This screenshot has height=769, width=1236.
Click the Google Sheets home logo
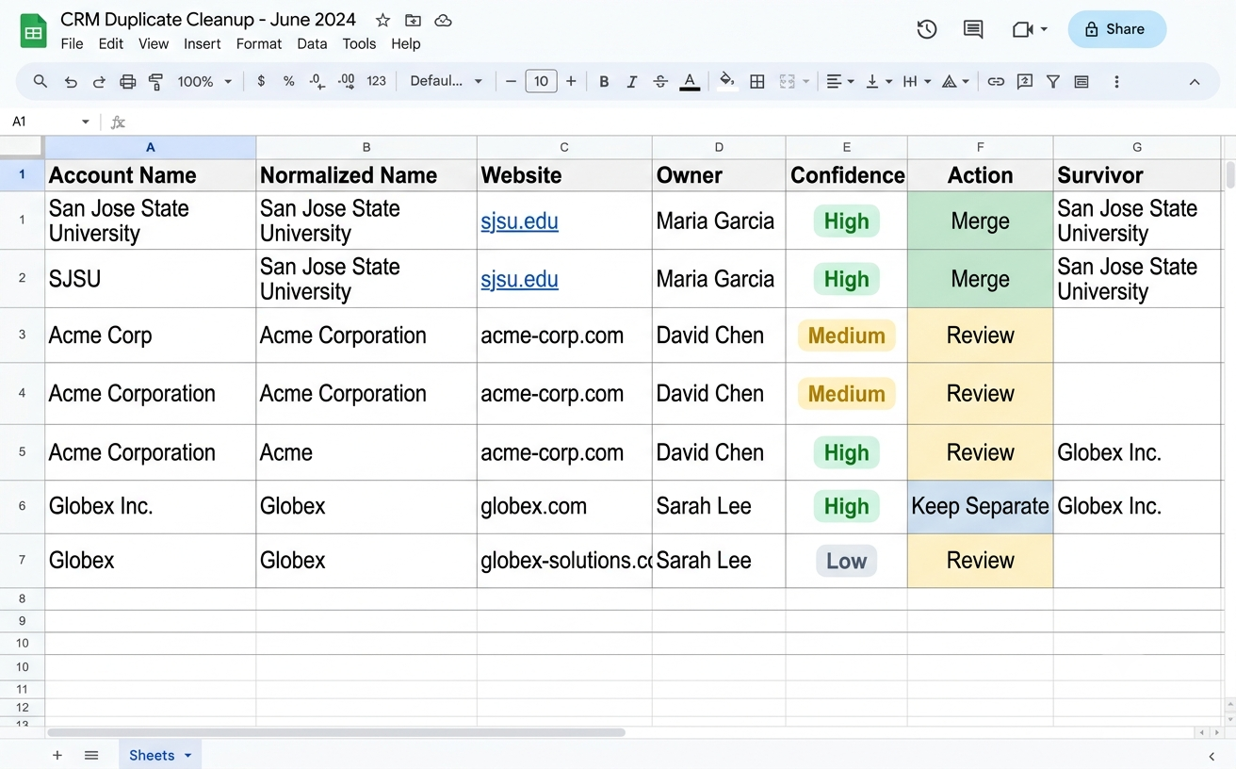(x=34, y=31)
